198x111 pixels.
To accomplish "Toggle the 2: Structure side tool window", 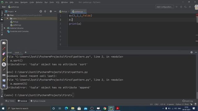I will pyautogui.click(x=2, y=30).
